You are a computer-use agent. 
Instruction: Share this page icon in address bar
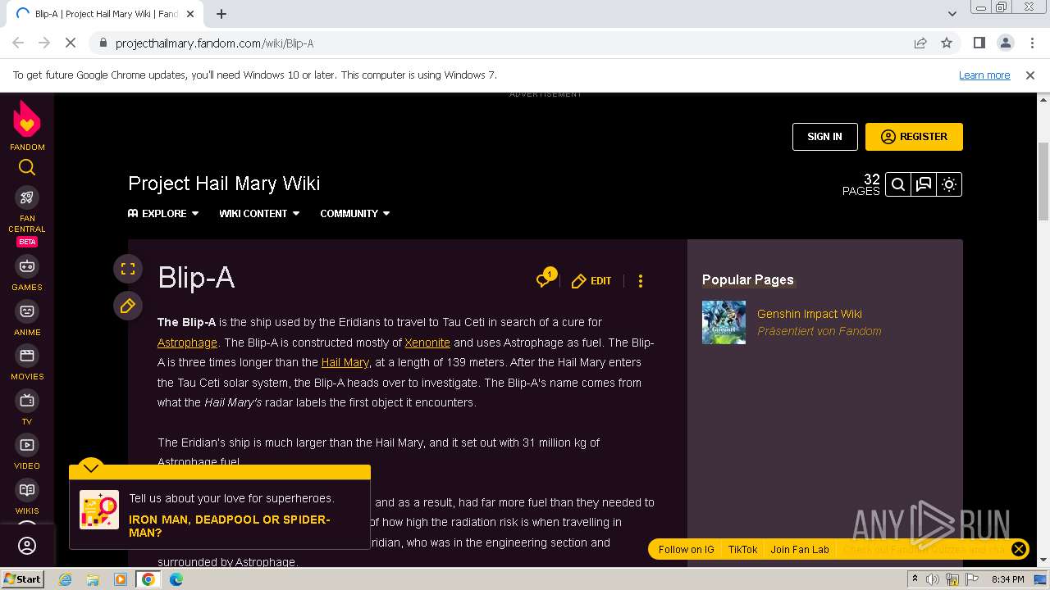point(920,43)
